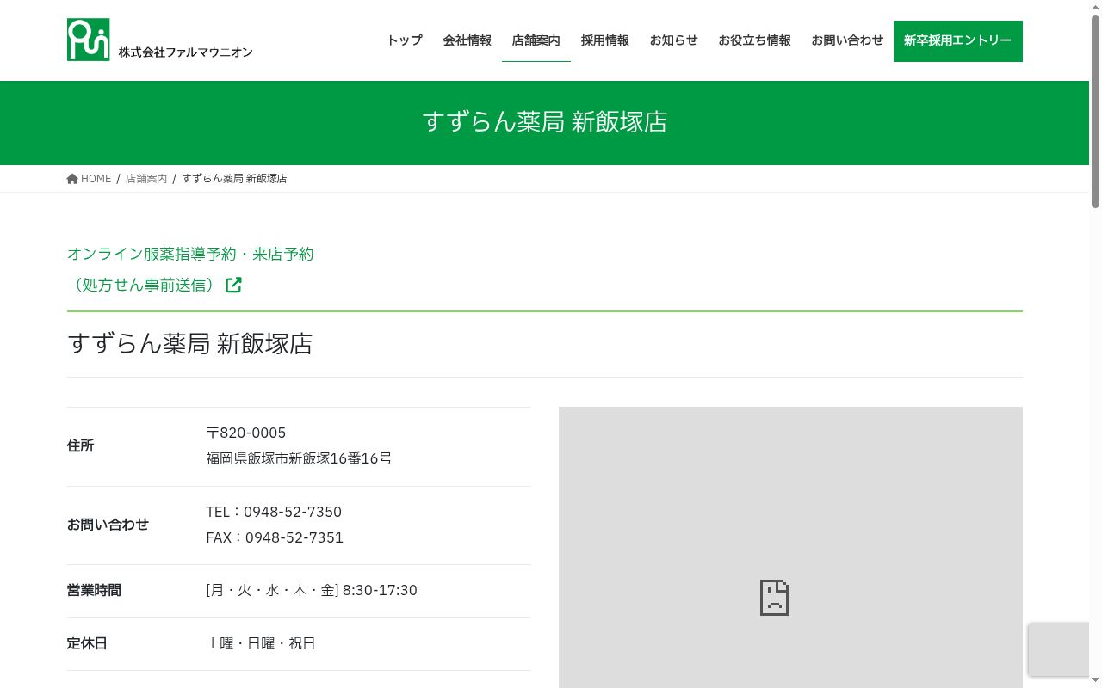Click the HOME house icon in breadcrumb

(72, 179)
